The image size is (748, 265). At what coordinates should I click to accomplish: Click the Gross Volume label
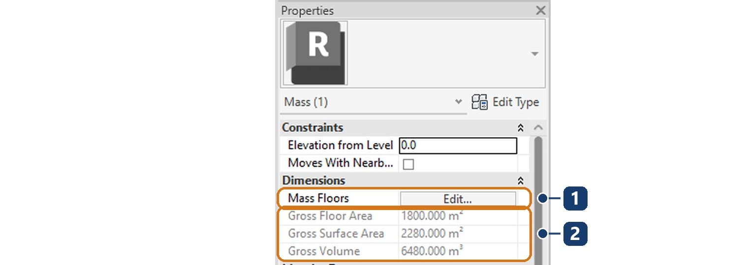click(324, 251)
